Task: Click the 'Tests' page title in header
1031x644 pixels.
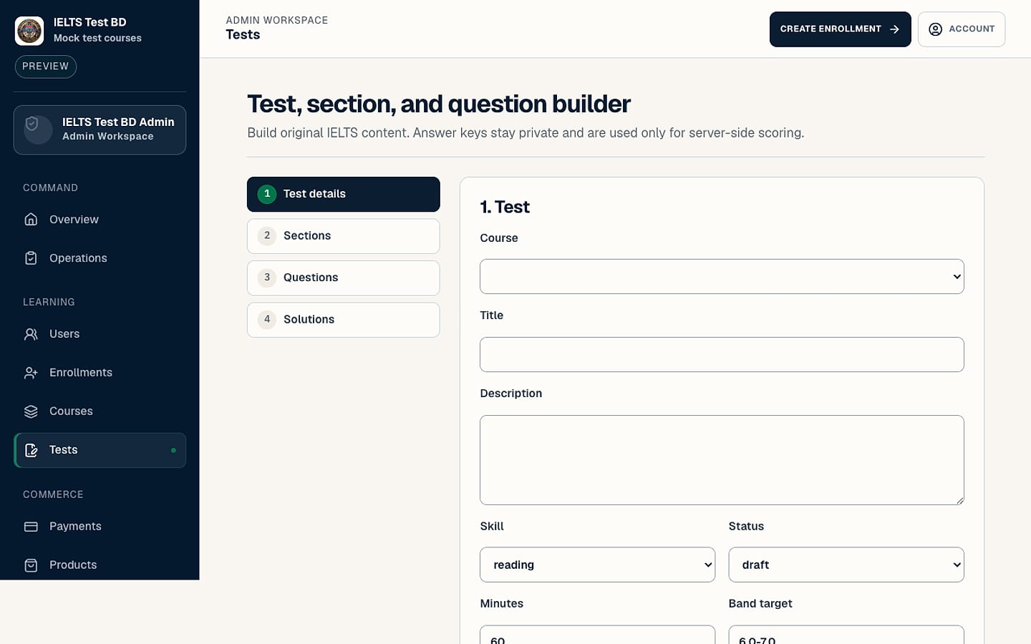Action: tap(243, 35)
